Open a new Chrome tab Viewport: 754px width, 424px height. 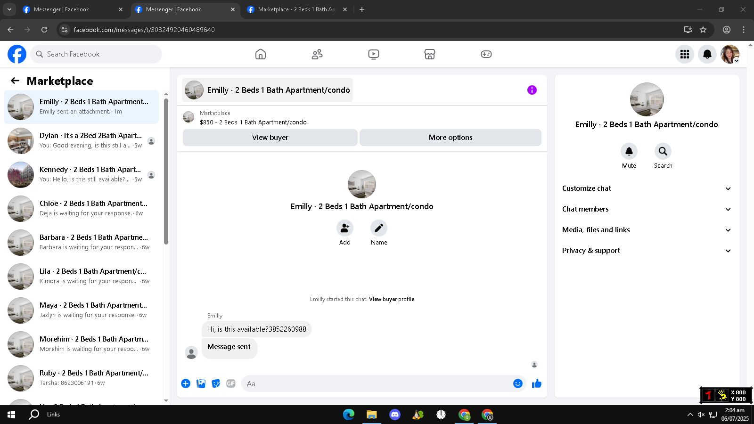click(x=362, y=9)
